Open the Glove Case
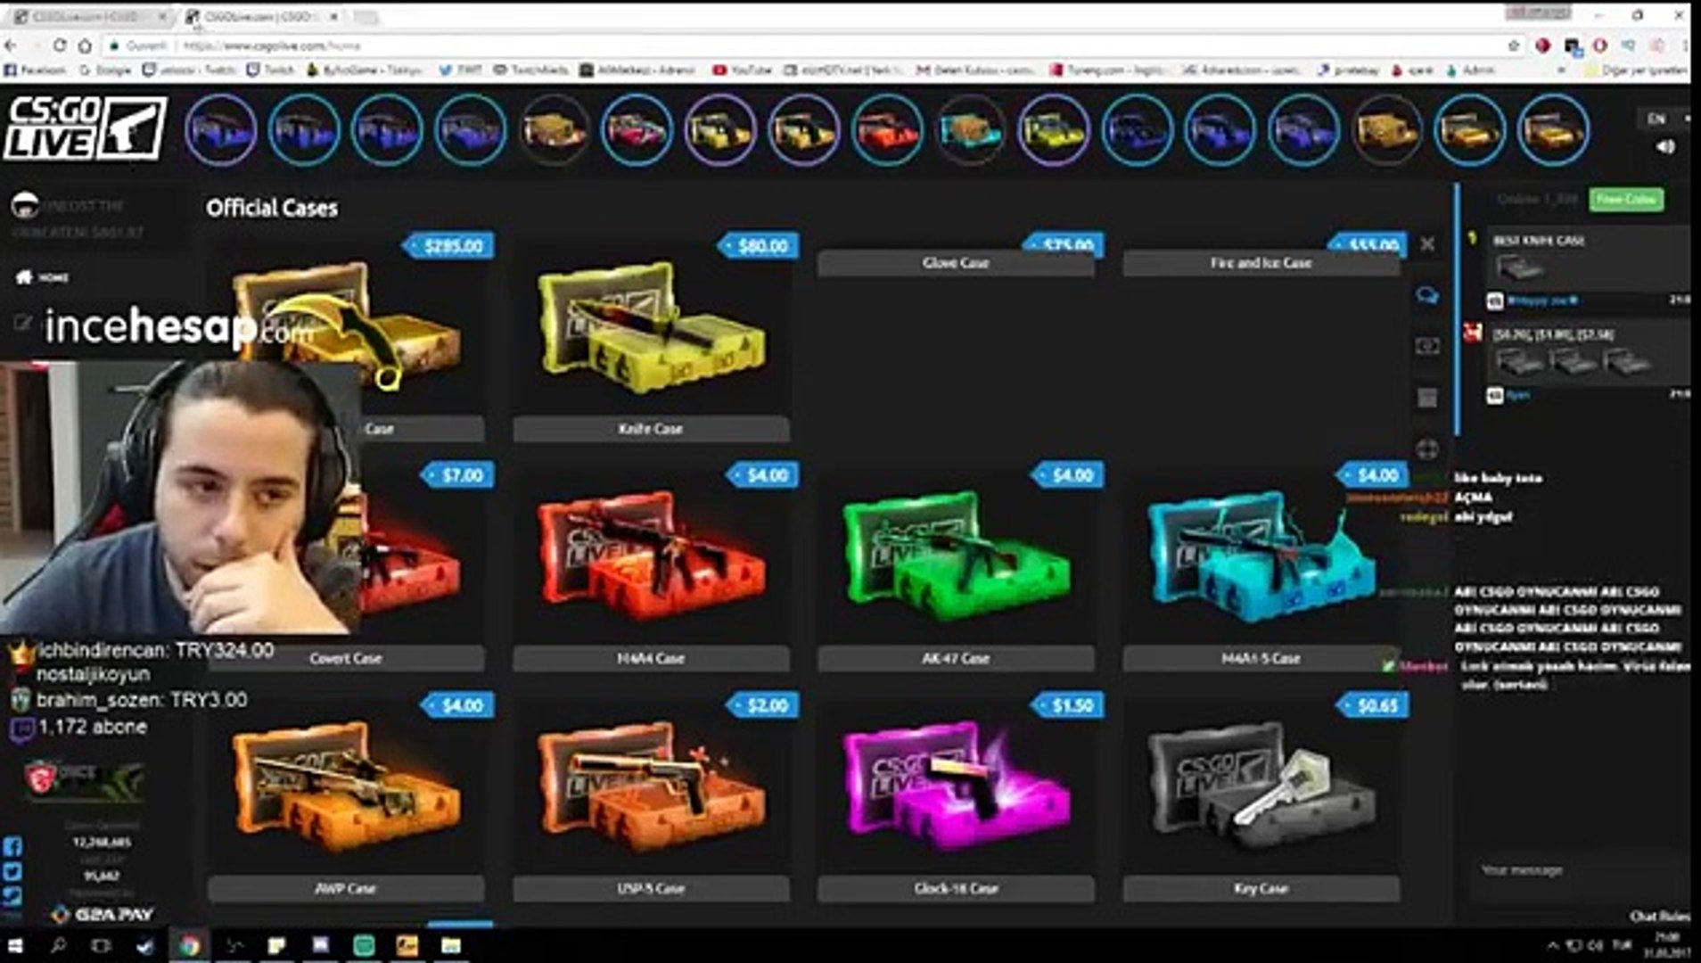The height and width of the screenshot is (963, 1701). [x=956, y=263]
